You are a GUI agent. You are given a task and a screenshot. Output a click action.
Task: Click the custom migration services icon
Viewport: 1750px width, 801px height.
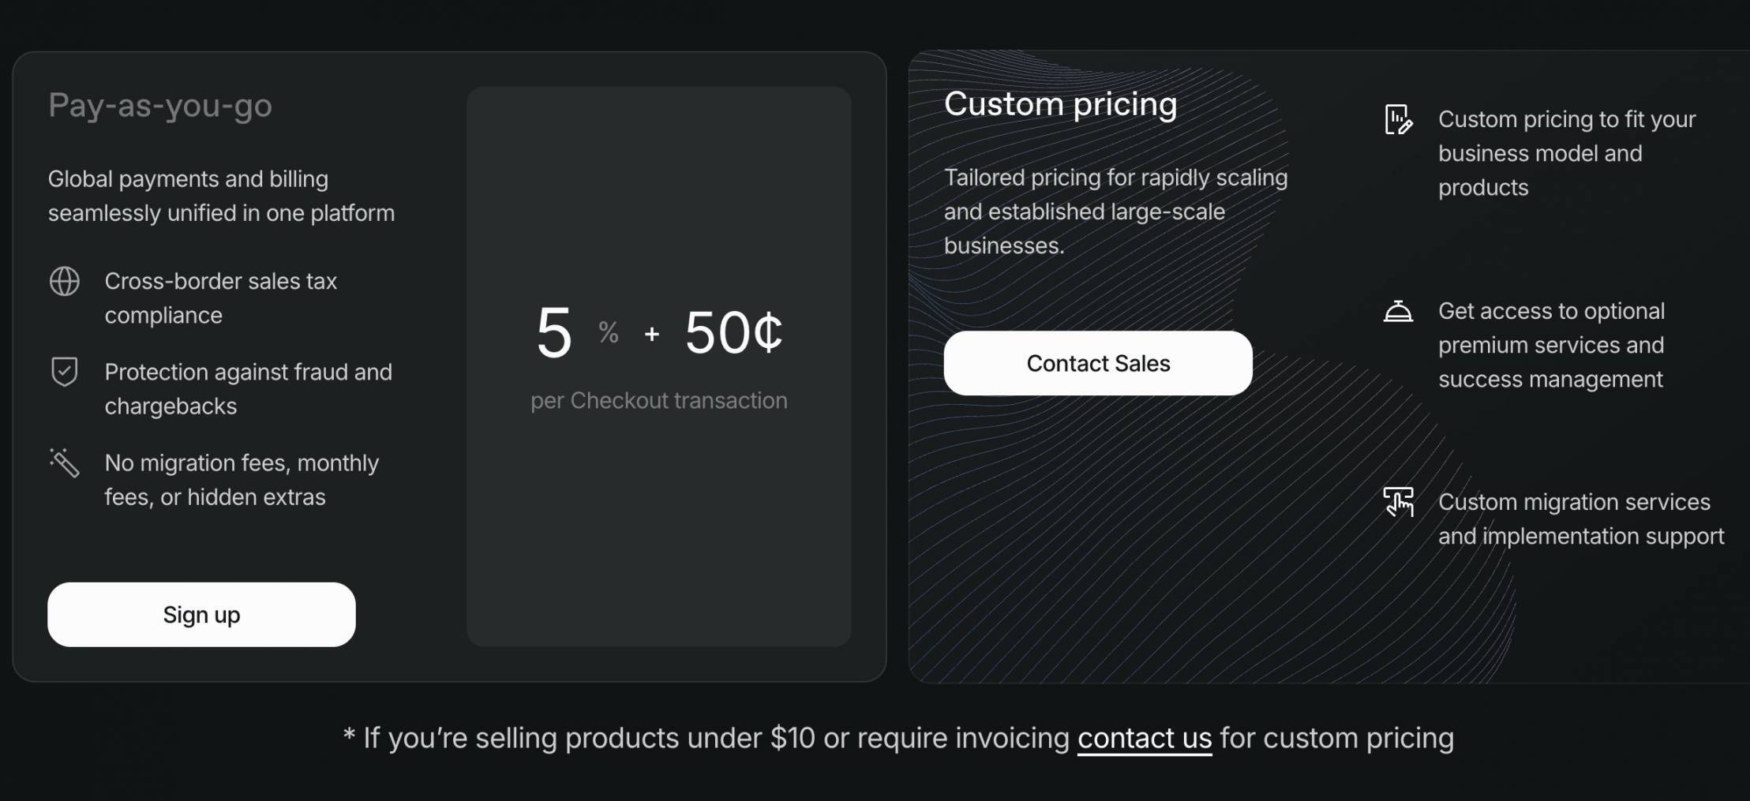click(1399, 502)
